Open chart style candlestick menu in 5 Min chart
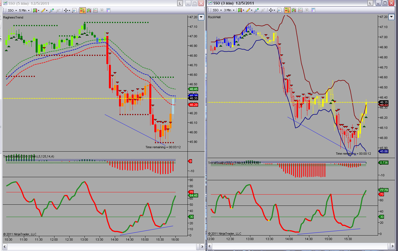Screen dimensions: 398x251 point(36,10)
